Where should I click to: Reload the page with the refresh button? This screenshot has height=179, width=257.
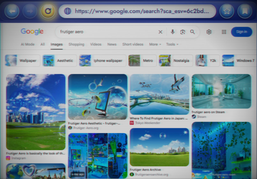(48, 11)
